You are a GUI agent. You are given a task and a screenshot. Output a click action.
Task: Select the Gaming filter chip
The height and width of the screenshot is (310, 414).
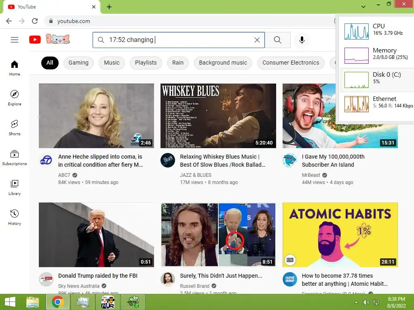point(78,63)
